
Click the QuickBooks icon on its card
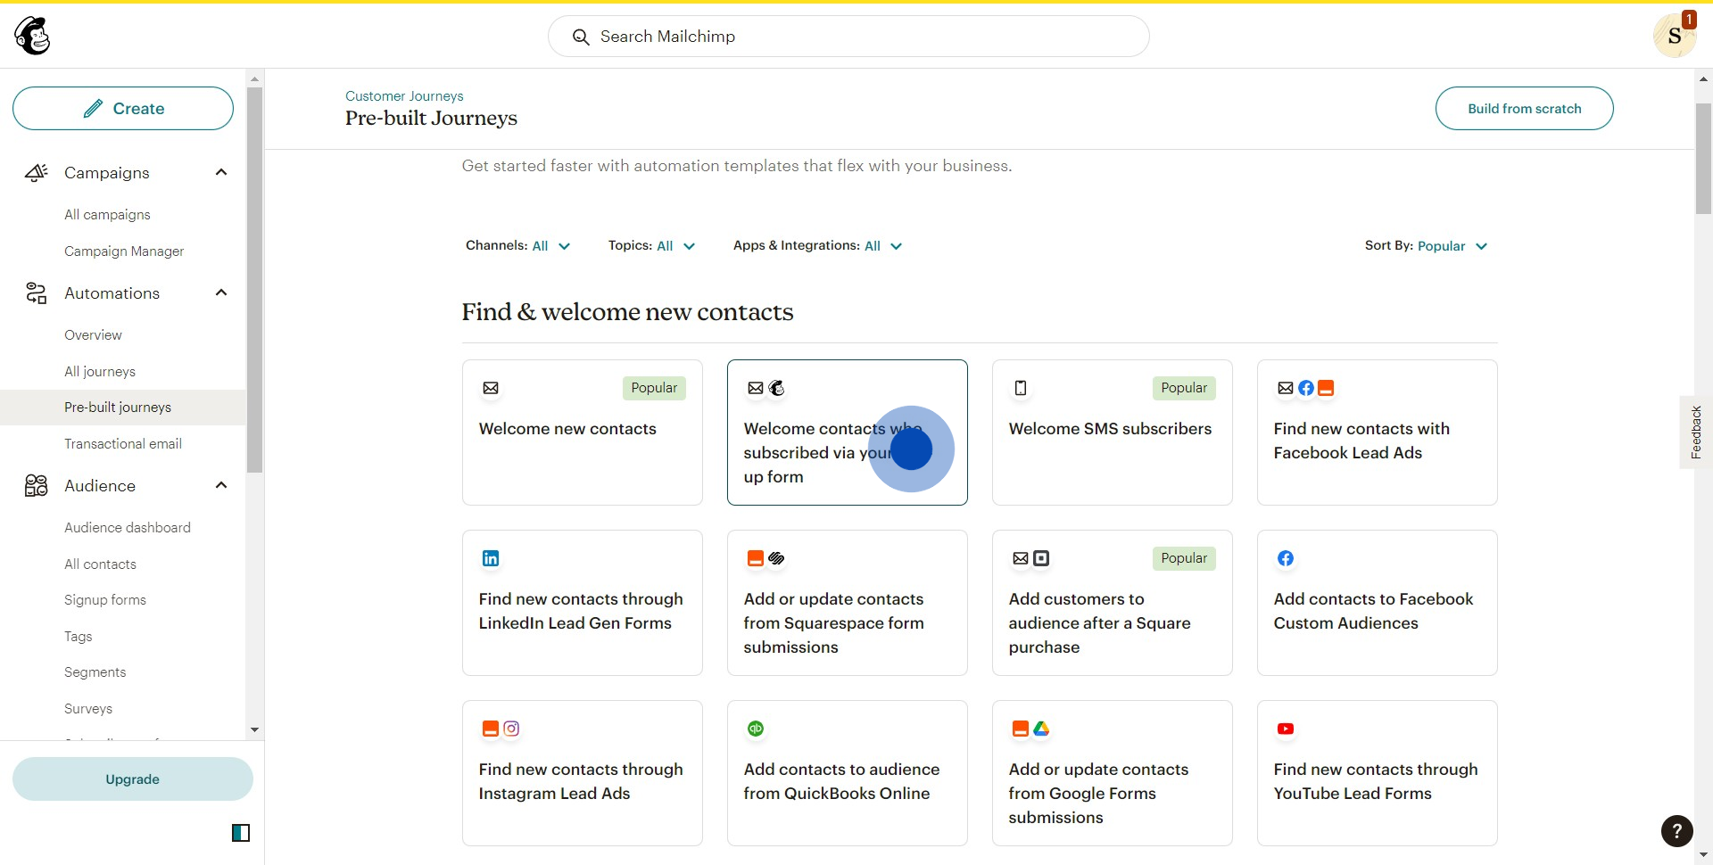pyautogui.click(x=756, y=729)
